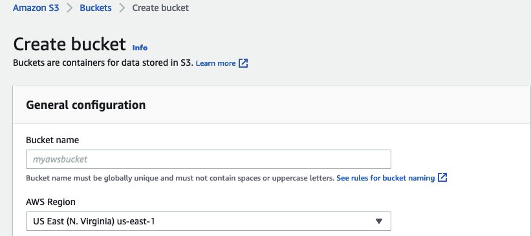The image size is (531, 236).
Task: Click the AWS Region dropdown arrow
Action: (x=379, y=221)
